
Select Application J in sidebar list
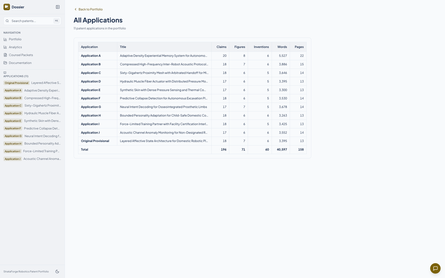click(32, 159)
